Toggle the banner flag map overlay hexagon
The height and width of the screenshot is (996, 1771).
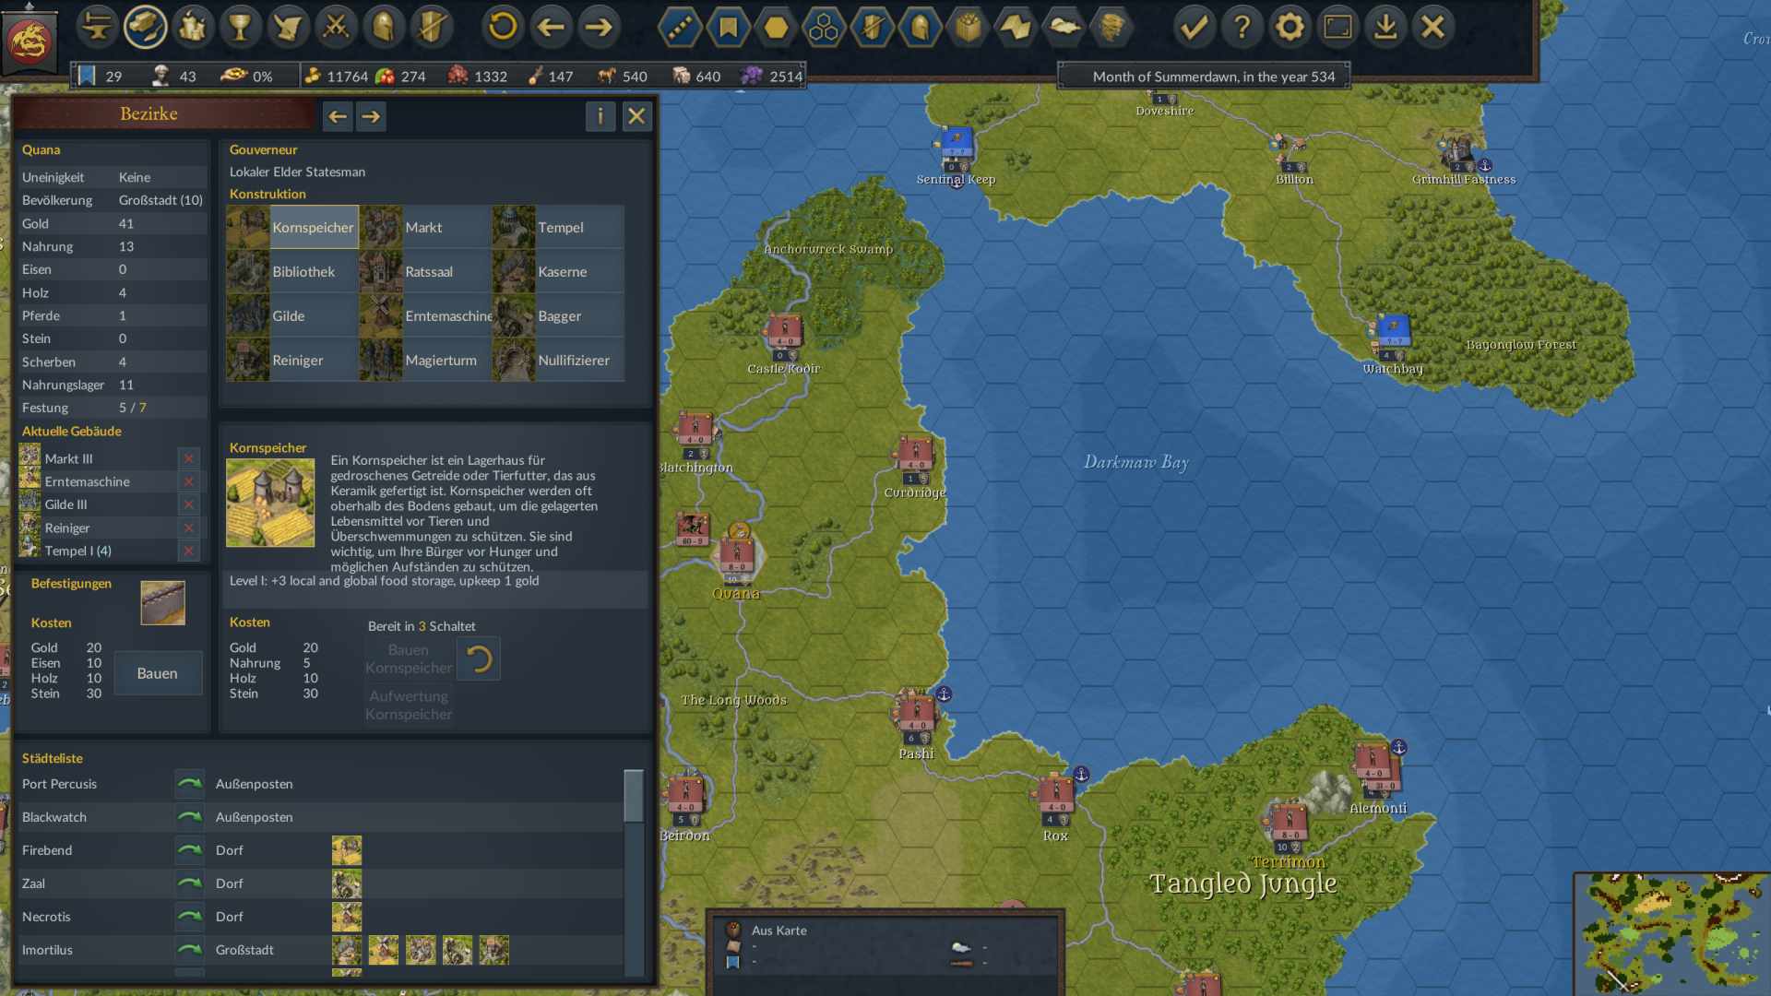coord(729,27)
